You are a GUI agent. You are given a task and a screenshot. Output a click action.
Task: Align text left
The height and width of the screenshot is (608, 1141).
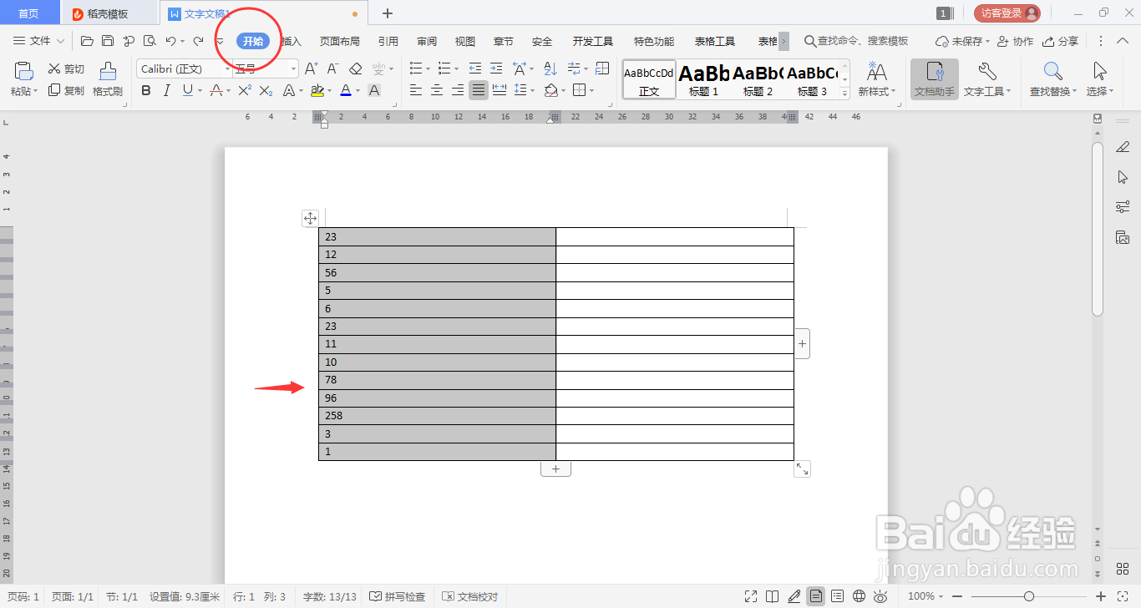pos(416,90)
